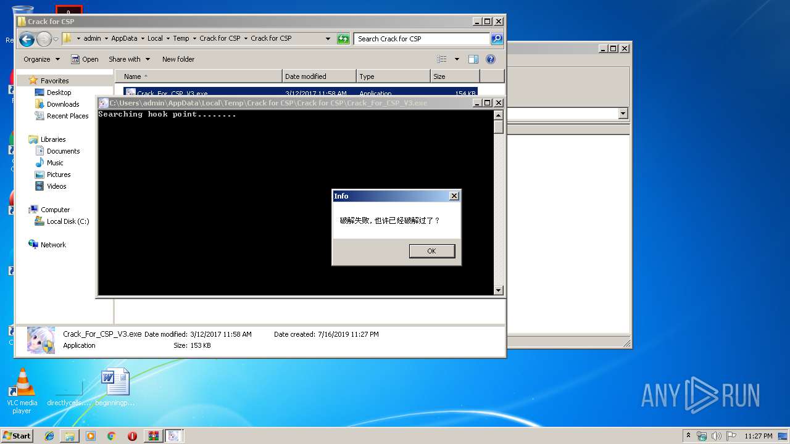Click Crack_For_CSP_V3.exe thumbnail in details pane
790x444 pixels.
click(x=41, y=340)
